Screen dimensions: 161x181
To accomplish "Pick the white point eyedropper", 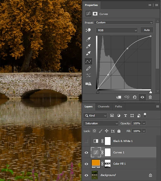I will click(x=88, y=53).
